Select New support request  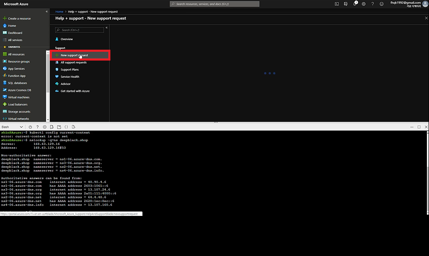(80, 55)
